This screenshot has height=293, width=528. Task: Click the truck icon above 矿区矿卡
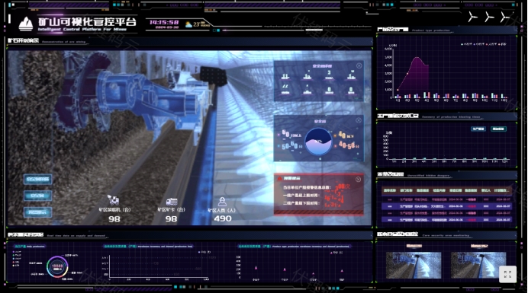click(x=172, y=202)
